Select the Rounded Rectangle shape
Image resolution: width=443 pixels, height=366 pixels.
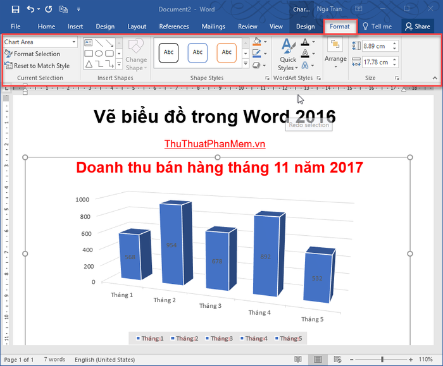click(109, 53)
